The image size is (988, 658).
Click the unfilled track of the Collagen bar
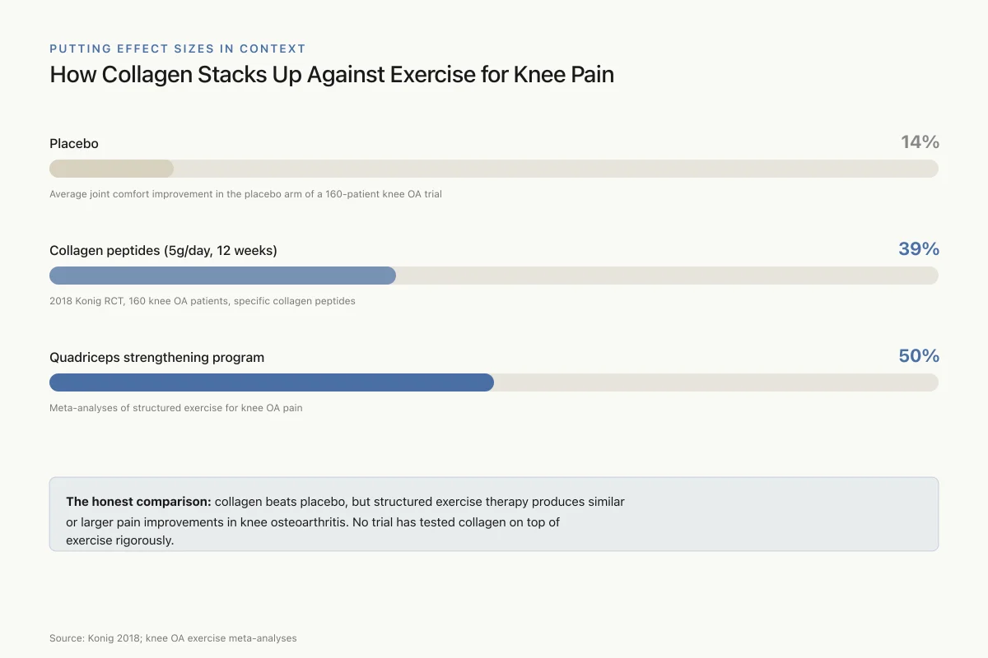tap(667, 276)
